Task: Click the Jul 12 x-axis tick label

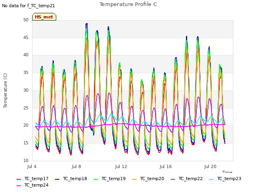Action: pyautogui.click(x=121, y=166)
